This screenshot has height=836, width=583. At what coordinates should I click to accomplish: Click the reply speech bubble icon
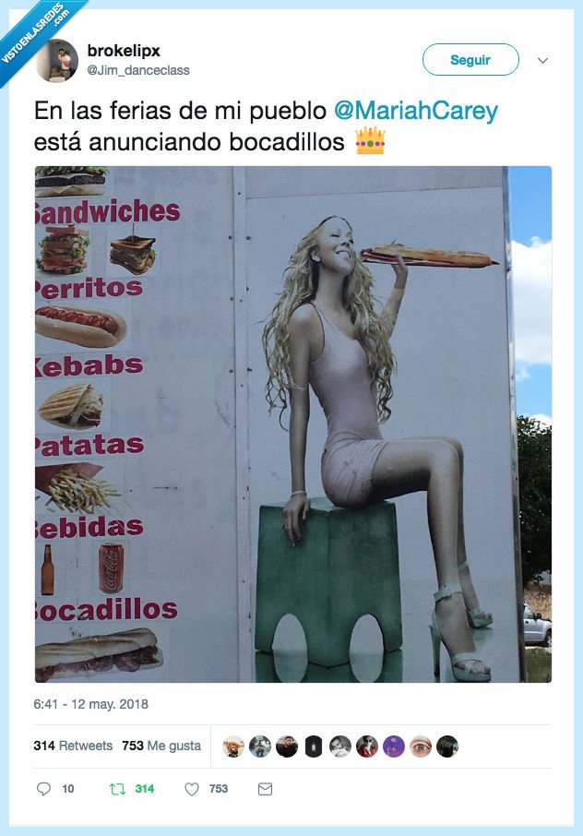[x=43, y=789]
